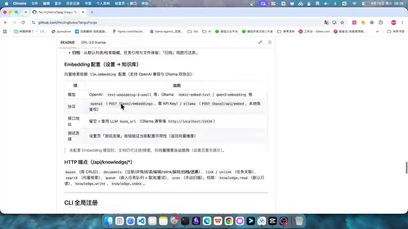Open the Trash in the dock
Image resolution: width=408 pixels, height=229 pixels.
click(299, 221)
